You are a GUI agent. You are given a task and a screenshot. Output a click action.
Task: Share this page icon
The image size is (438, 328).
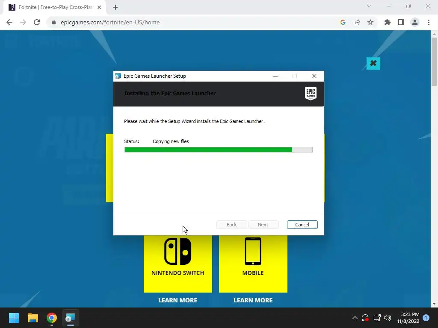[x=357, y=22]
